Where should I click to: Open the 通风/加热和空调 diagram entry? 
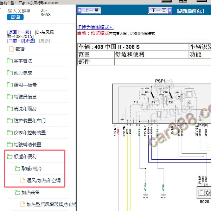click(44, 180)
